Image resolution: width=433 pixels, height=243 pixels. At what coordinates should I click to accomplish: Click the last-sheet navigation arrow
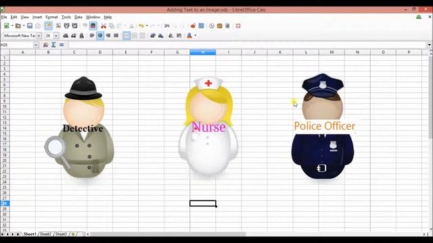pos(18,234)
